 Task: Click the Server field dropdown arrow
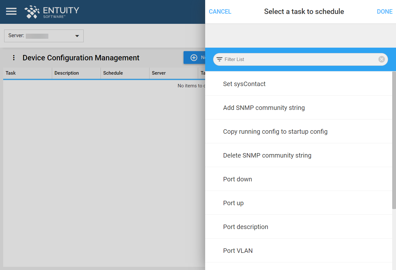click(x=77, y=36)
